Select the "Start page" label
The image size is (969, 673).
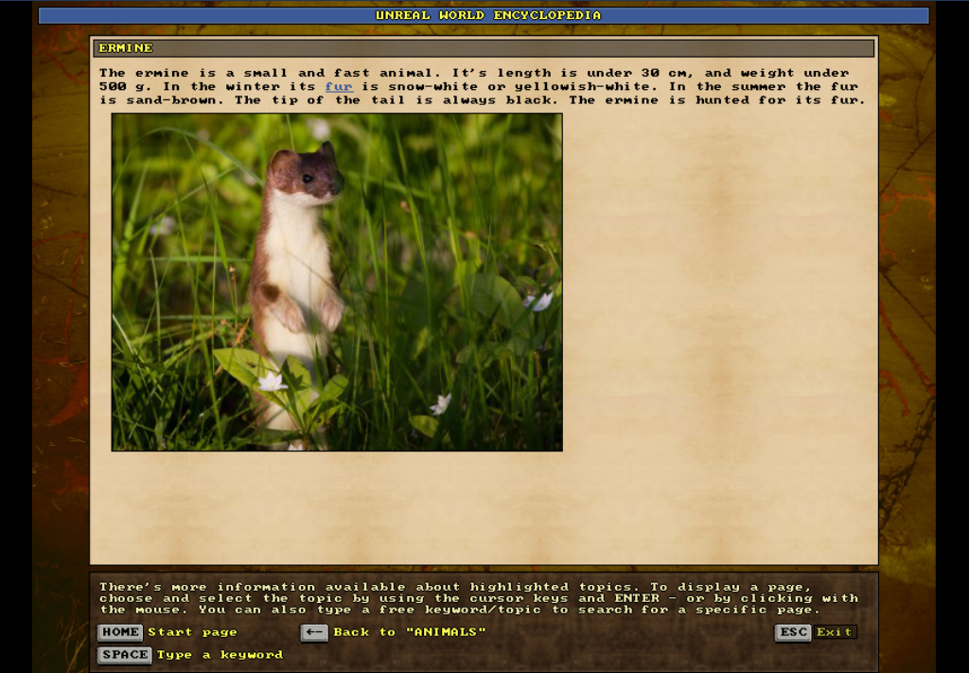pyautogui.click(x=193, y=632)
